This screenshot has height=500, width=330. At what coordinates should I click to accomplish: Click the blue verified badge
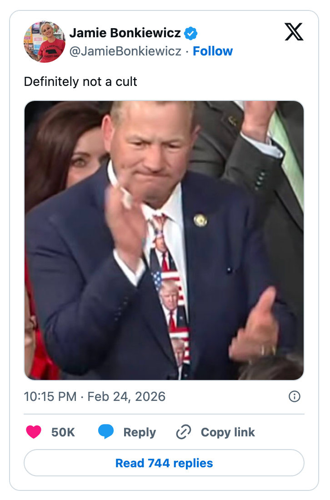(191, 33)
